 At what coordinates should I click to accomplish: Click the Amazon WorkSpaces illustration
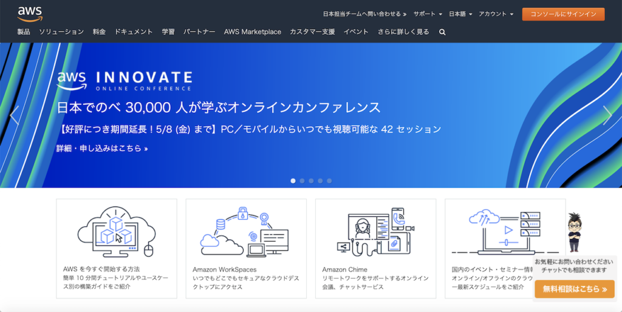(x=246, y=232)
